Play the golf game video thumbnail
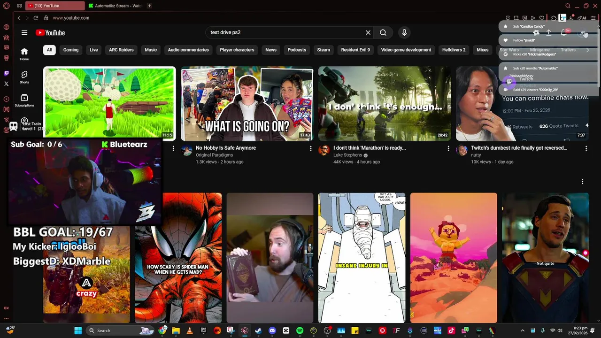The width and height of the screenshot is (601, 338). pos(109,103)
